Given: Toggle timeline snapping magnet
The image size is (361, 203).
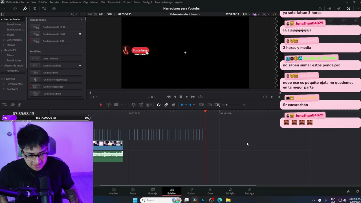Looking at the screenshot, I should 159,105.
